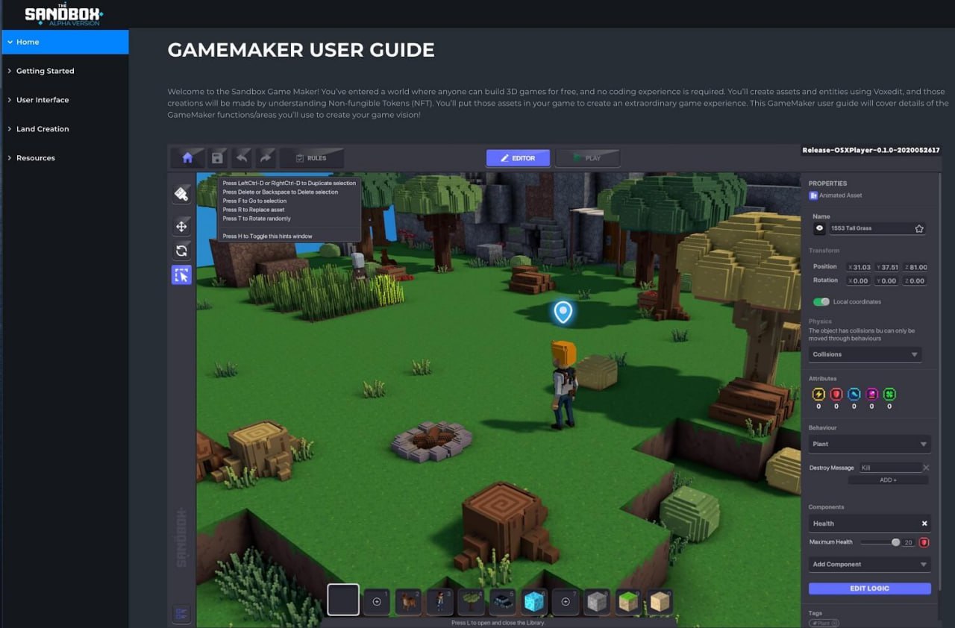Click the Rotation Y field
Viewport: 955px width, 628px height.
point(888,281)
